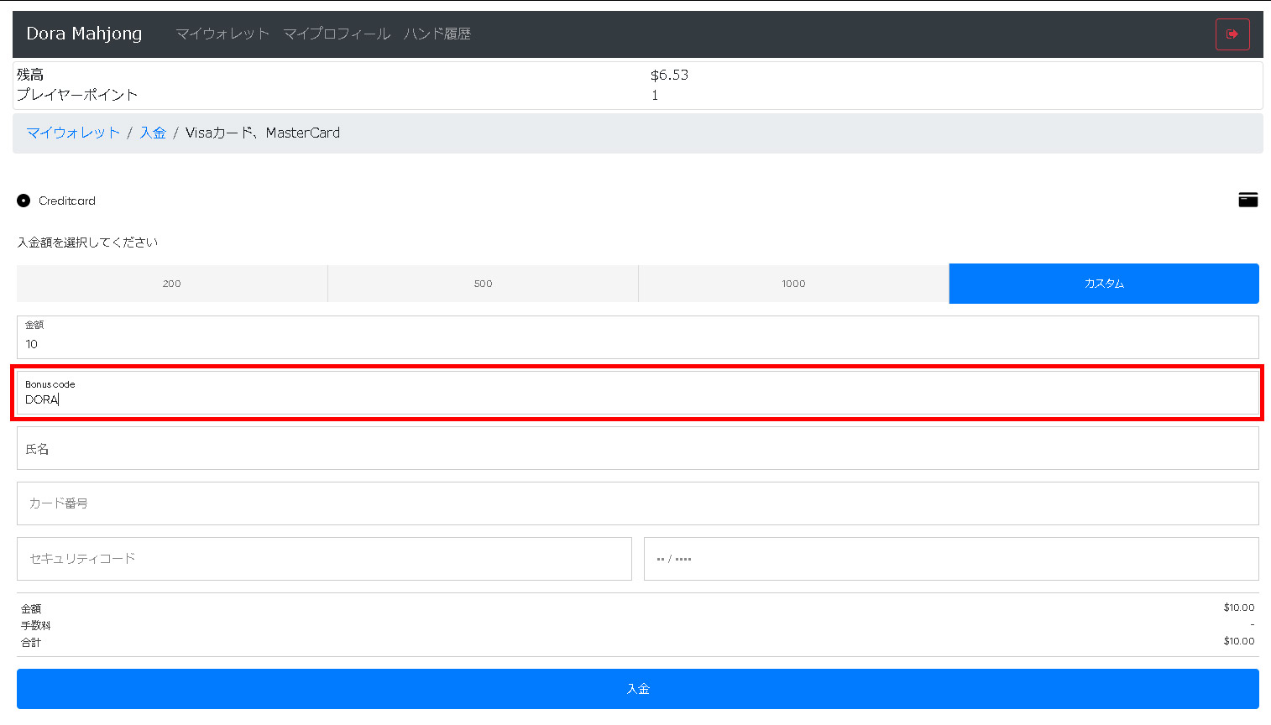Select the カスタム amount option
Viewport: 1271px width, 725px height.
1104,284
